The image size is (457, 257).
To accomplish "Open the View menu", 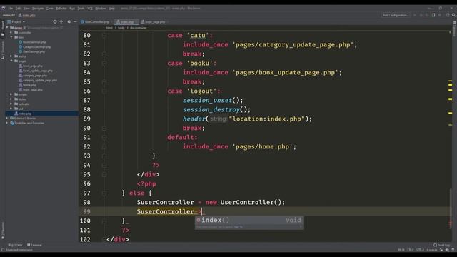I will [x=26, y=9].
